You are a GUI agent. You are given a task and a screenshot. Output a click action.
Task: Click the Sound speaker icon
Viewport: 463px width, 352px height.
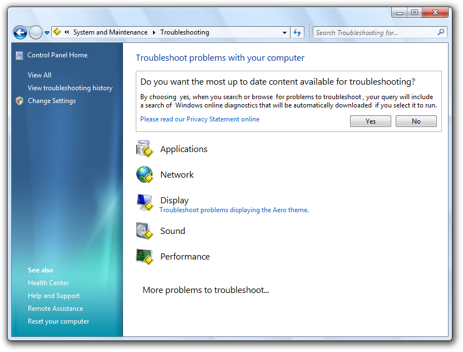click(145, 231)
